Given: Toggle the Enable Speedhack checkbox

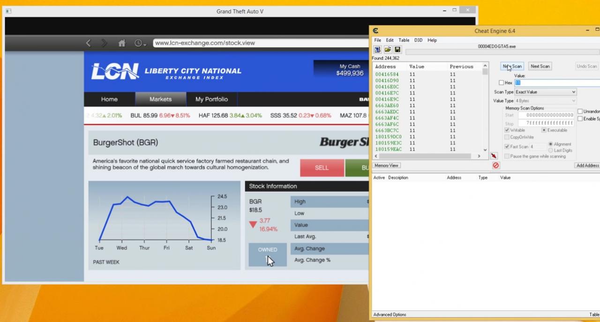Looking at the screenshot, I should (x=580, y=119).
